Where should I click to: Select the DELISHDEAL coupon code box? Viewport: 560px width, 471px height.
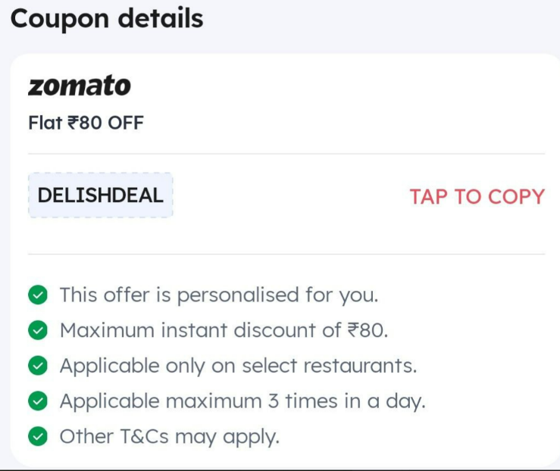point(101,195)
